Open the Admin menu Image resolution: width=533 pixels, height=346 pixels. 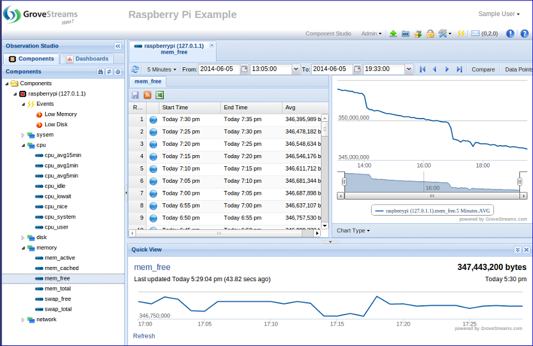pyautogui.click(x=371, y=34)
